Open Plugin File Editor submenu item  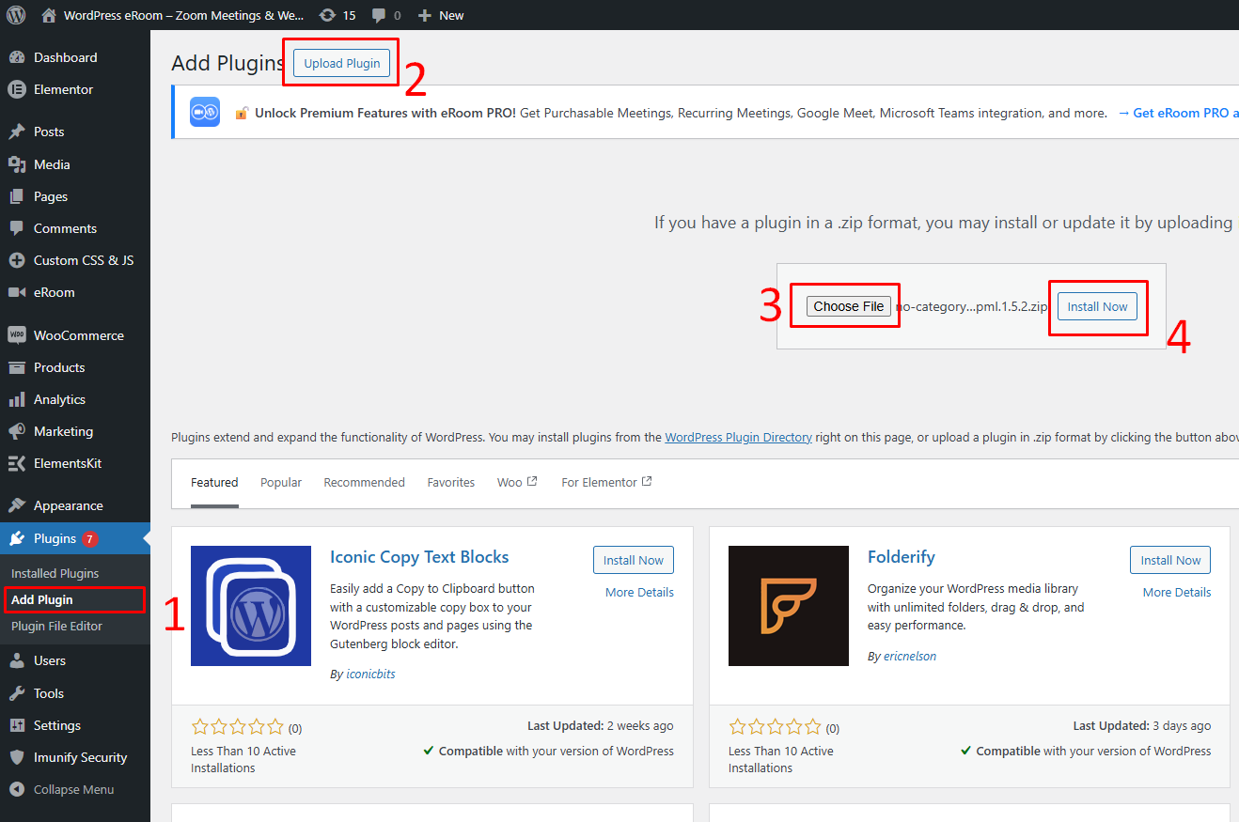56,626
